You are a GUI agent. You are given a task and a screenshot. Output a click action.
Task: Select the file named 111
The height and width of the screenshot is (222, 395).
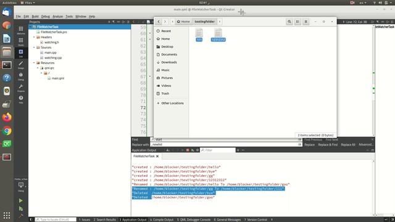[199, 35]
